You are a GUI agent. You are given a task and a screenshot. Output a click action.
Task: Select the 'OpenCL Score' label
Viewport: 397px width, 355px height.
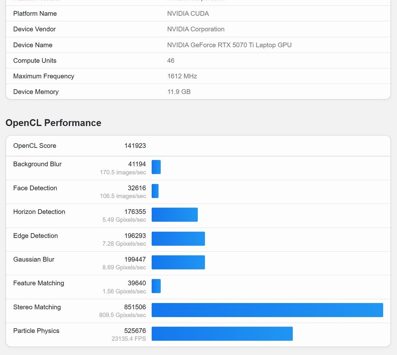35,146
